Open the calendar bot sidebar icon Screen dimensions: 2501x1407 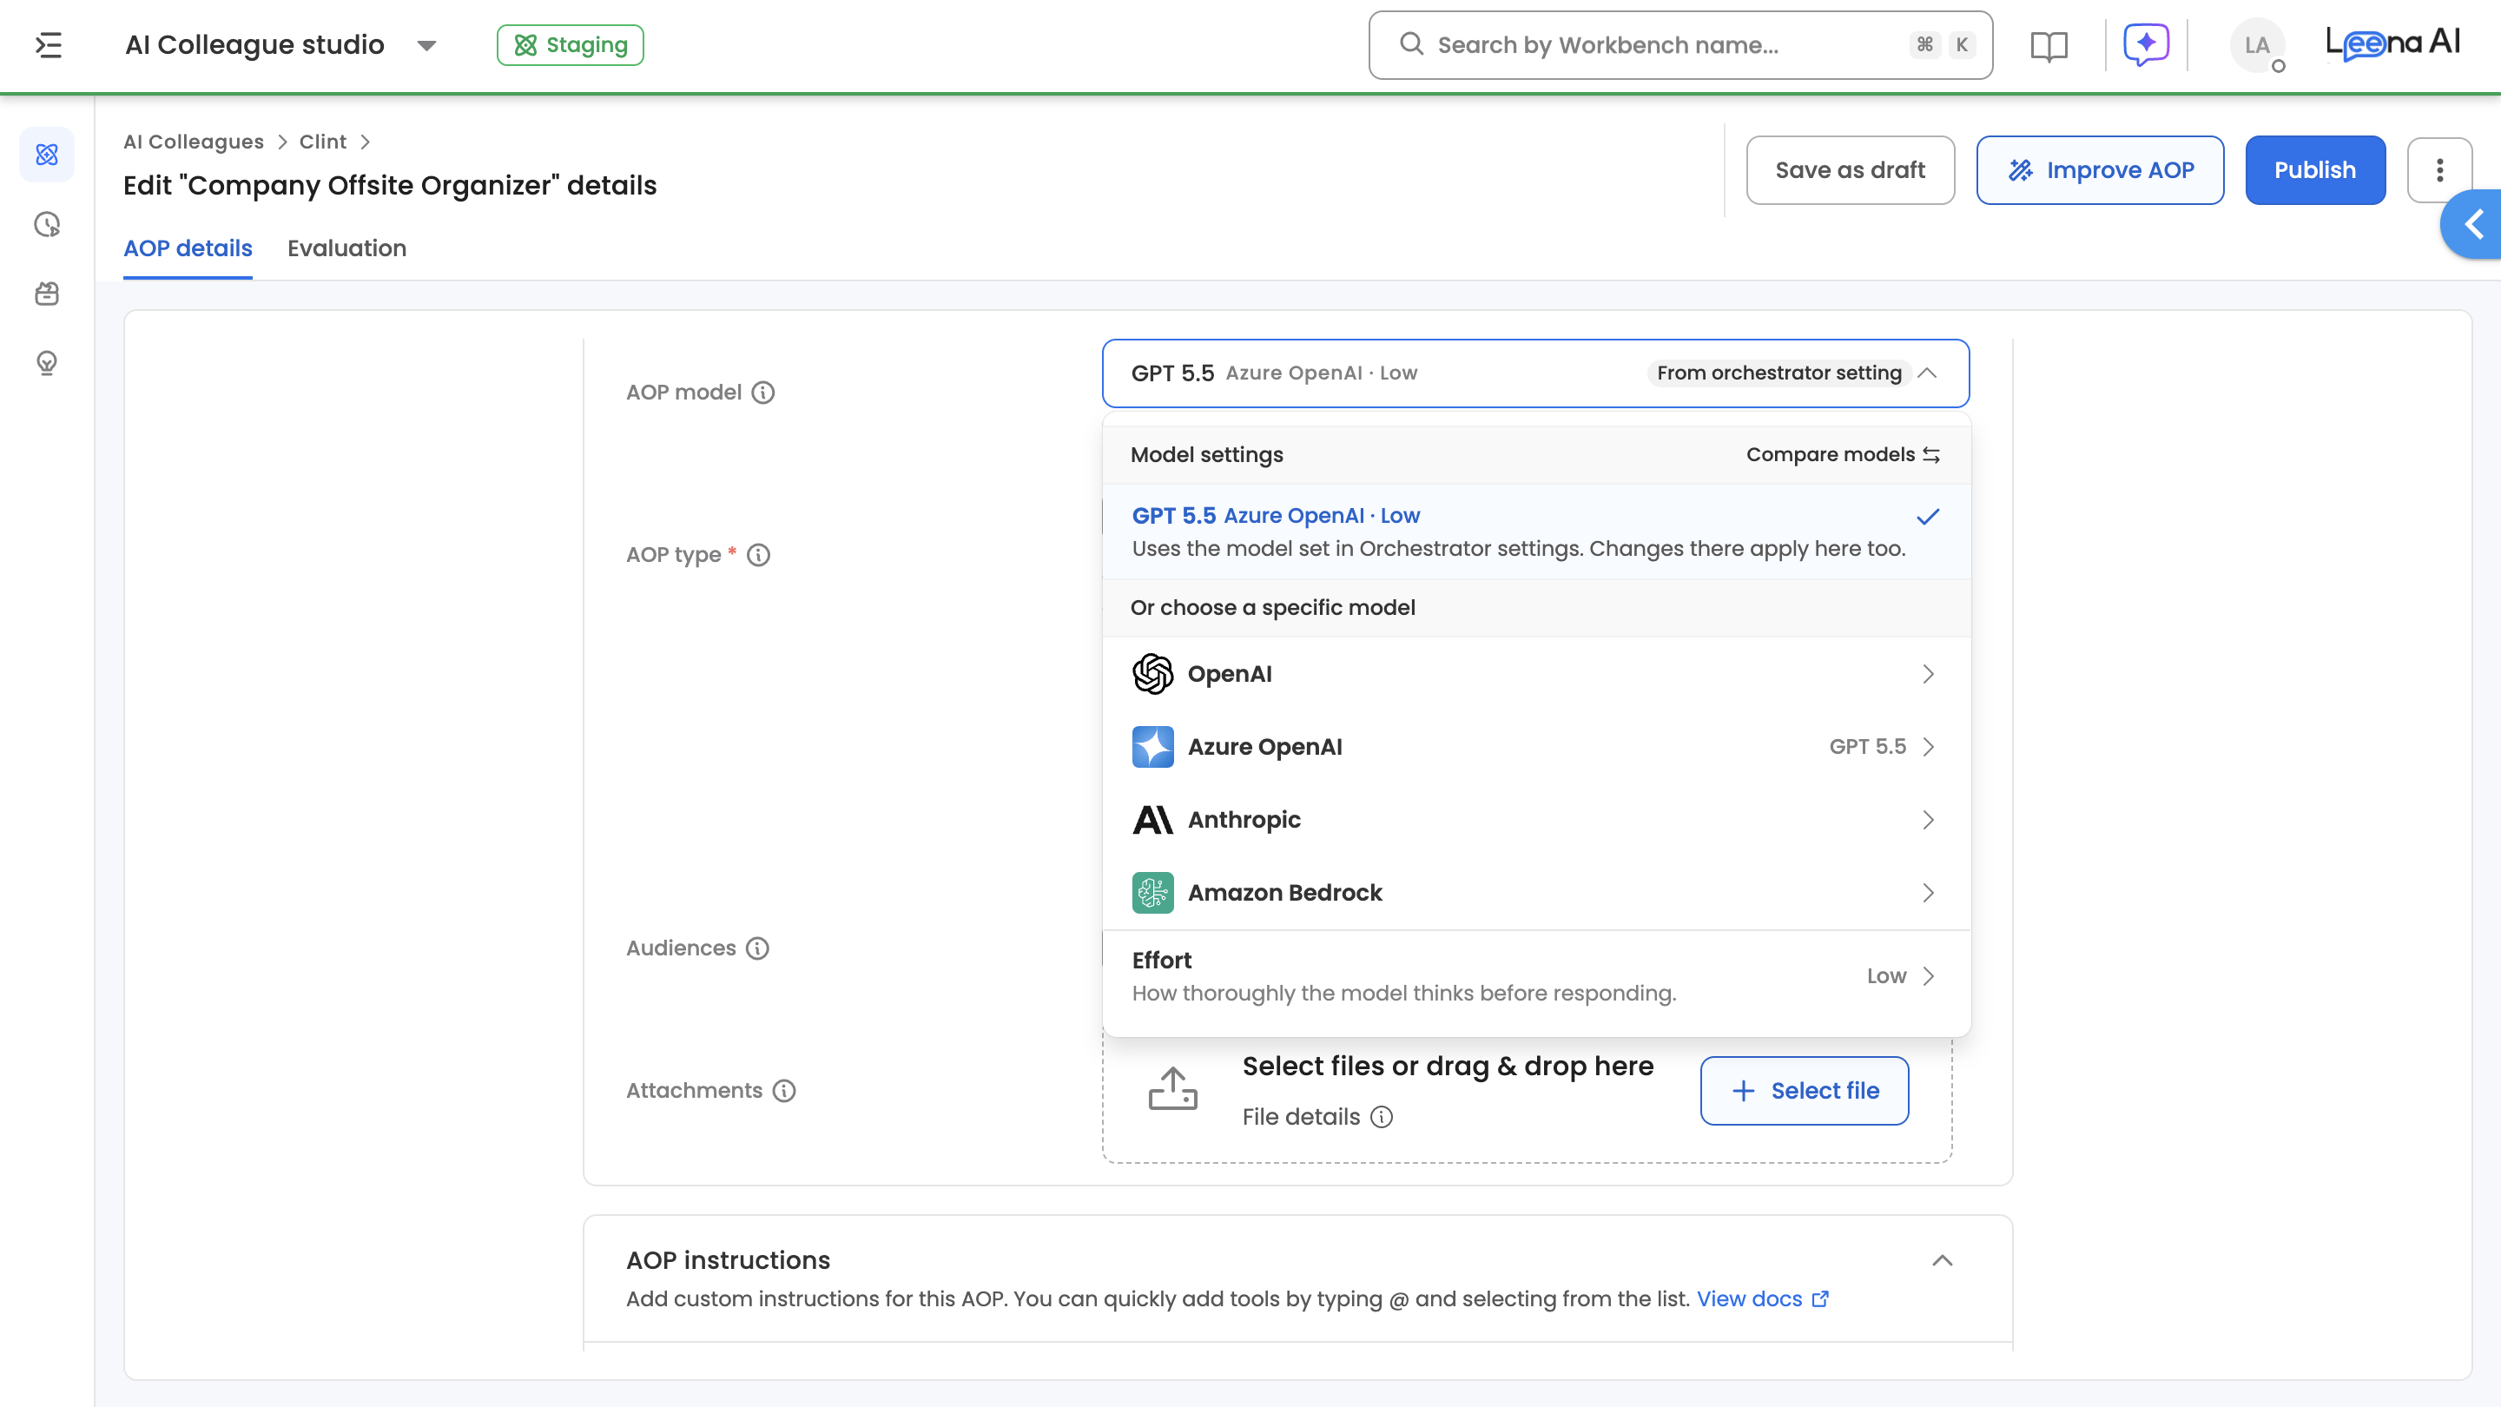click(x=47, y=294)
